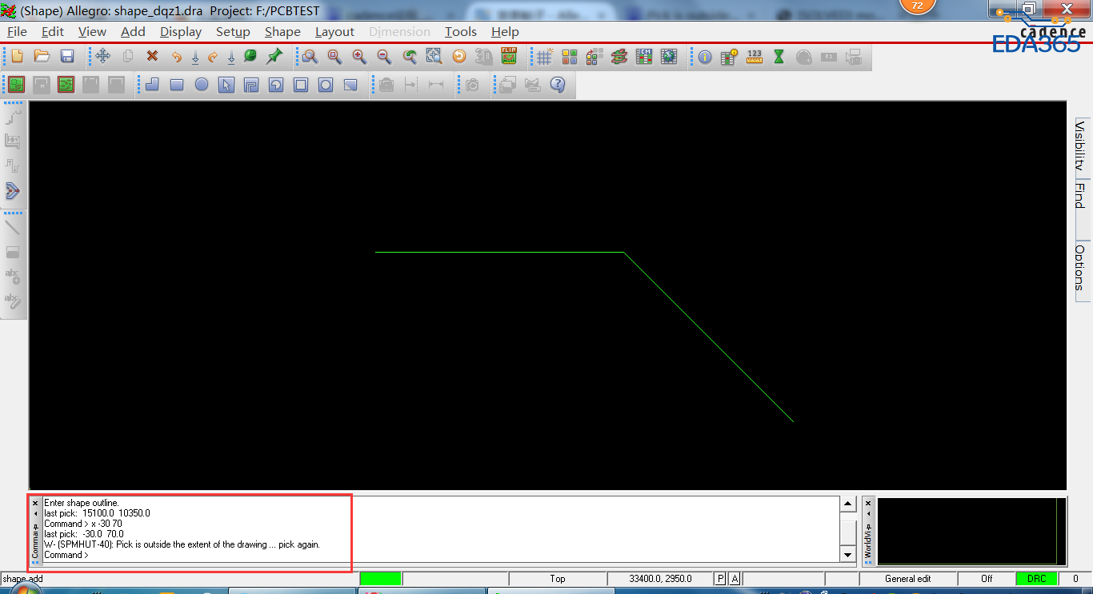Click the 123 ruler Measure icon
The height and width of the screenshot is (594, 1093).
(754, 57)
